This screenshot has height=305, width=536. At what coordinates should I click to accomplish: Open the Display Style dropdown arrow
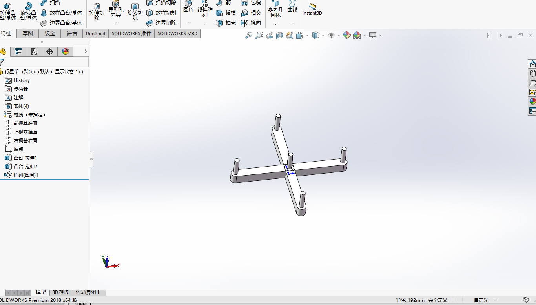[323, 35]
